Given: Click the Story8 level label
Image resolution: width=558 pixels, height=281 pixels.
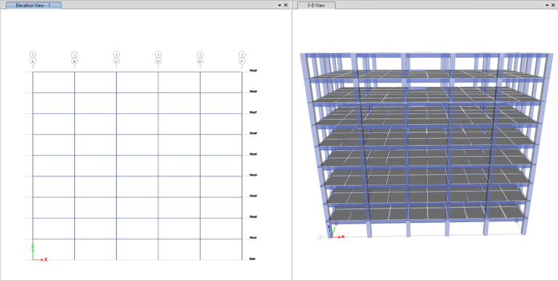Looking at the screenshot, I should (x=254, y=91).
